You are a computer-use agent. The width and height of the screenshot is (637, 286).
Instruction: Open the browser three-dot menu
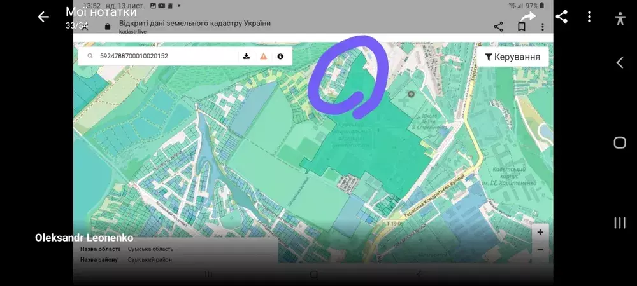pos(543,27)
